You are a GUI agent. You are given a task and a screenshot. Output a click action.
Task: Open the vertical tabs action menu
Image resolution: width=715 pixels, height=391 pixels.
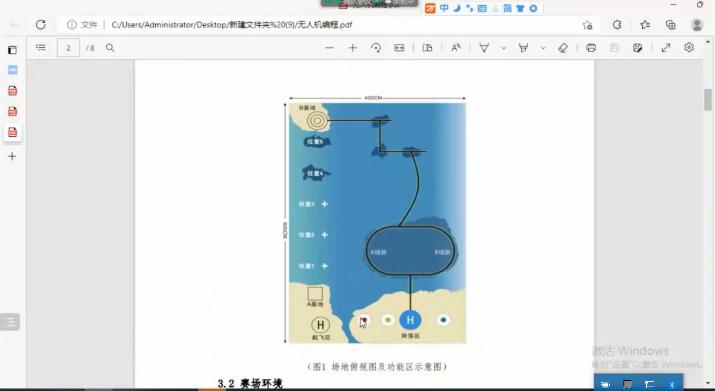pos(12,50)
